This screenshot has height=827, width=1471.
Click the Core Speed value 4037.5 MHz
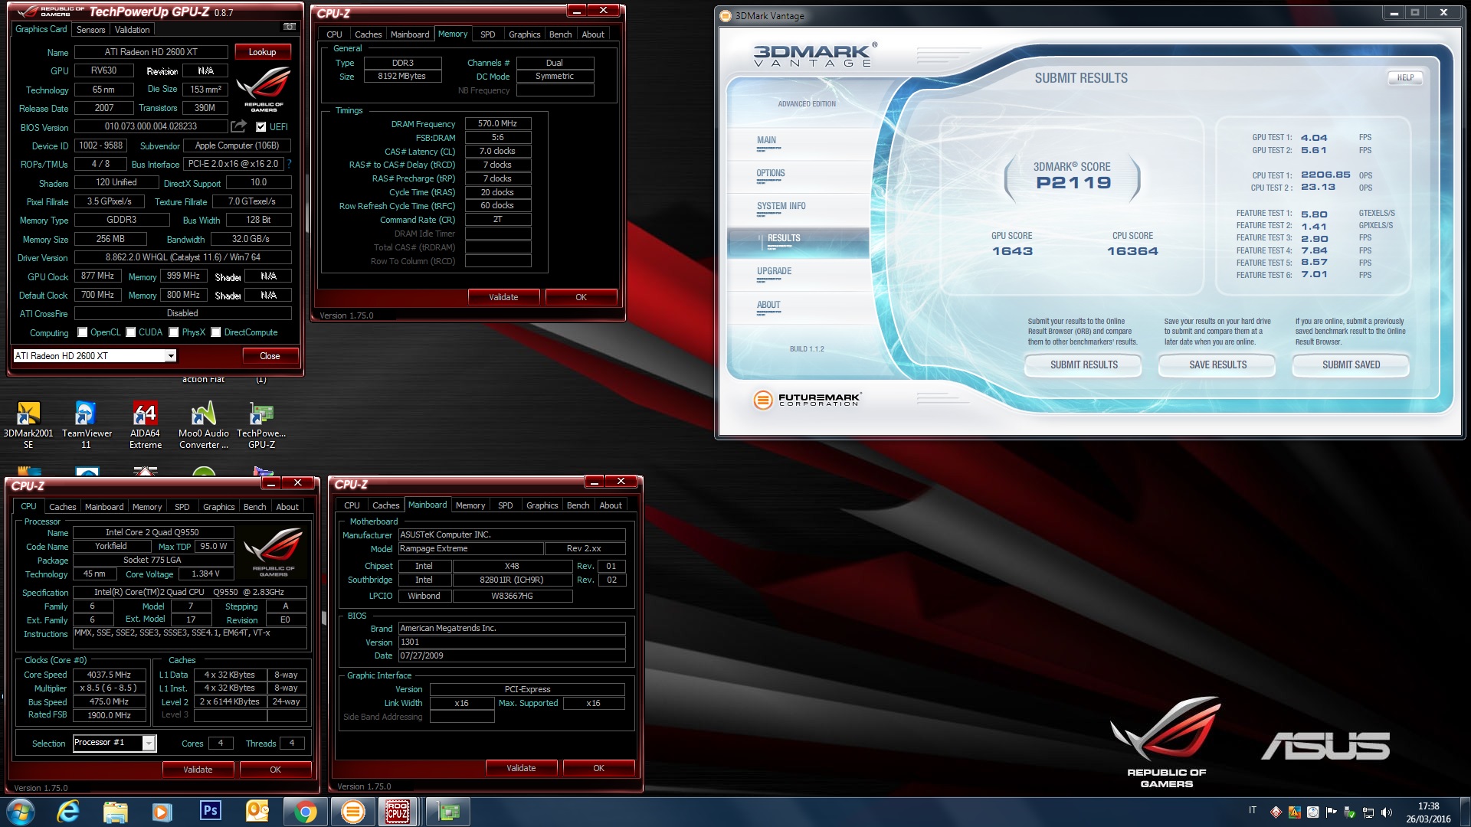coord(109,675)
